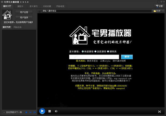Focus the movie search text box
Image resolution: width=166 pixels, height=116 pixels.
click(x=94, y=57)
